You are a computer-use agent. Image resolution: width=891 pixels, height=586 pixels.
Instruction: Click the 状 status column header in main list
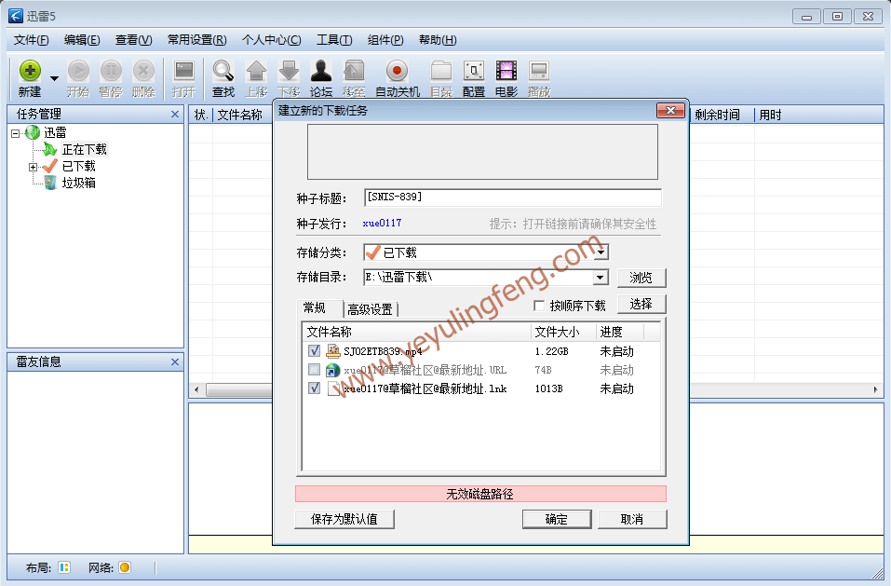[x=200, y=115]
